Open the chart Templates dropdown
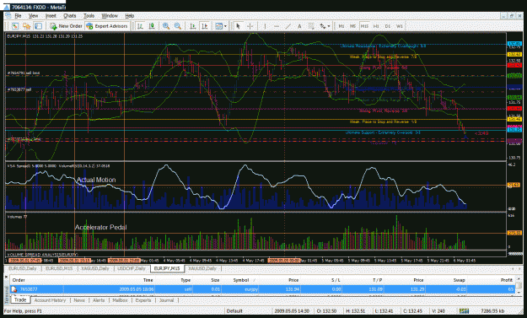This screenshot has height=318, width=527. point(220,26)
